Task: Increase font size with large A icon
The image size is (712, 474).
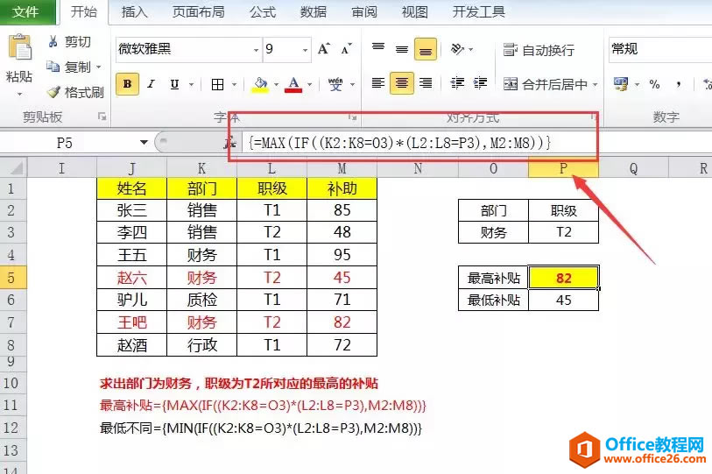Action: tap(324, 49)
